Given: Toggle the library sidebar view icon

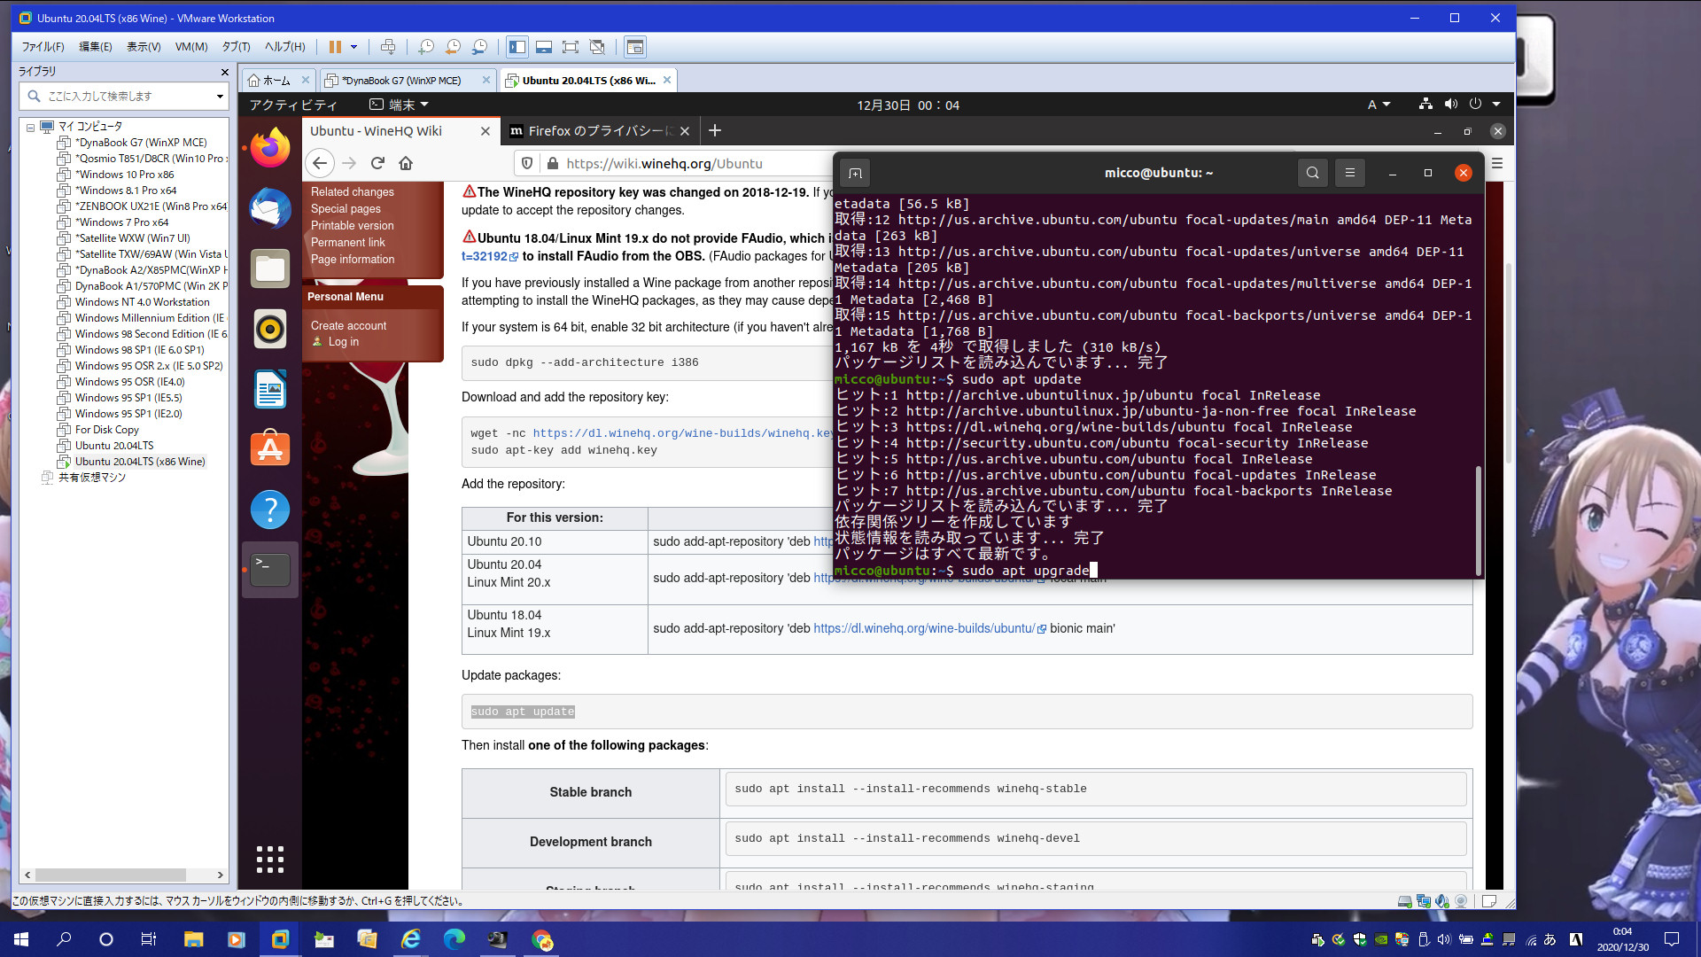Looking at the screenshot, I should [517, 47].
